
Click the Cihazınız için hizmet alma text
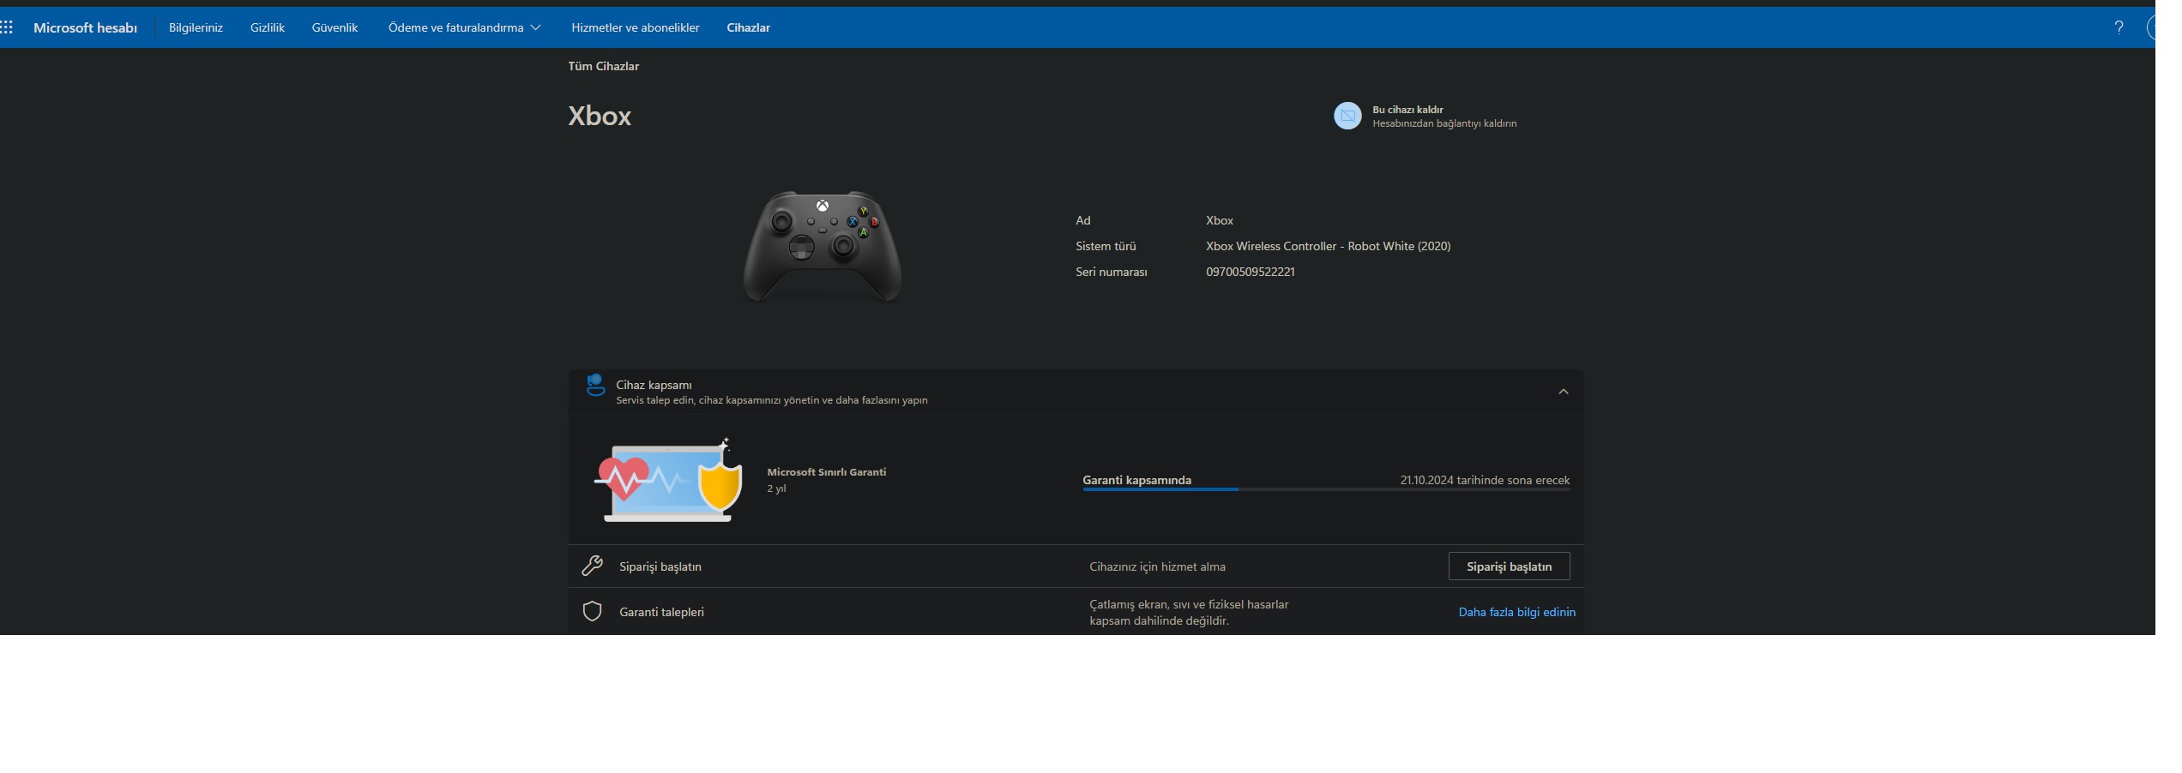(1157, 566)
